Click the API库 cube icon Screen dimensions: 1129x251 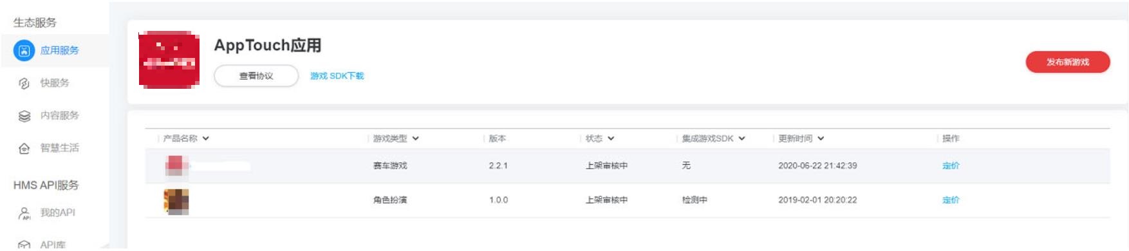pos(24,245)
